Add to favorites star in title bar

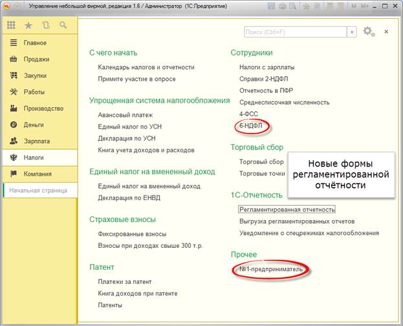[x=306, y=6]
